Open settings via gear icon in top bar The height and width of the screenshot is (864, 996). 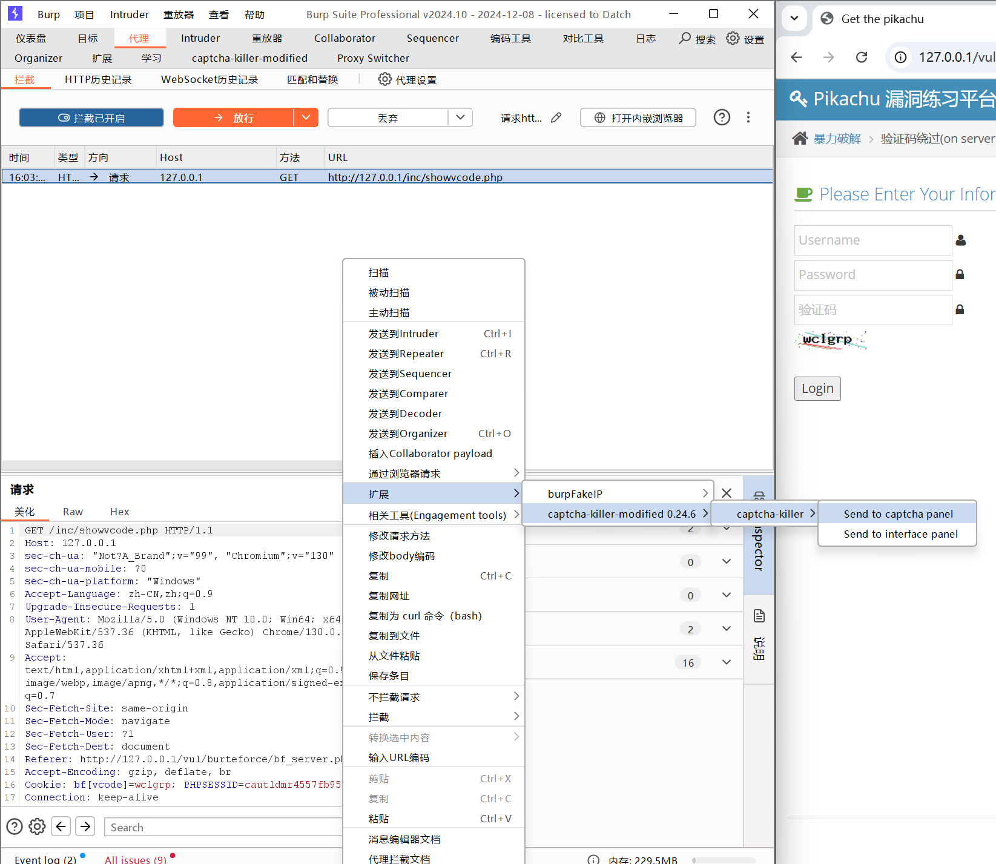pos(733,38)
